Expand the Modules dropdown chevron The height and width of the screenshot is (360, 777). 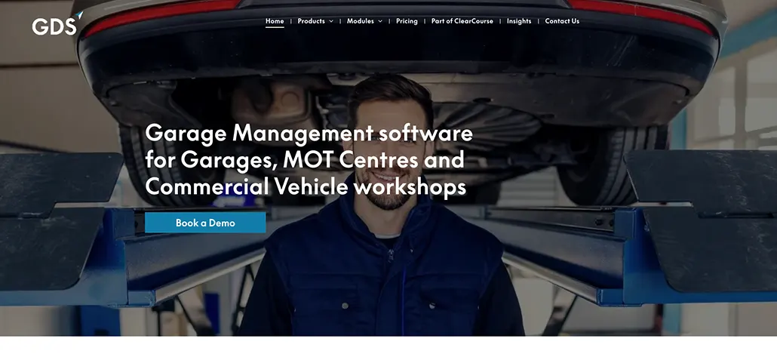tap(380, 21)
